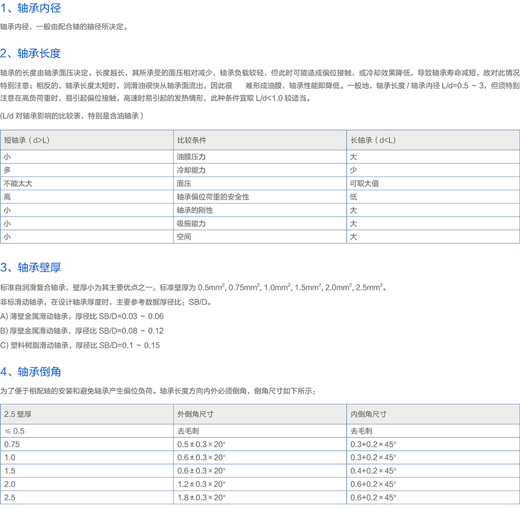Select table header 短轴承 (d>L)

coord(87,140)
